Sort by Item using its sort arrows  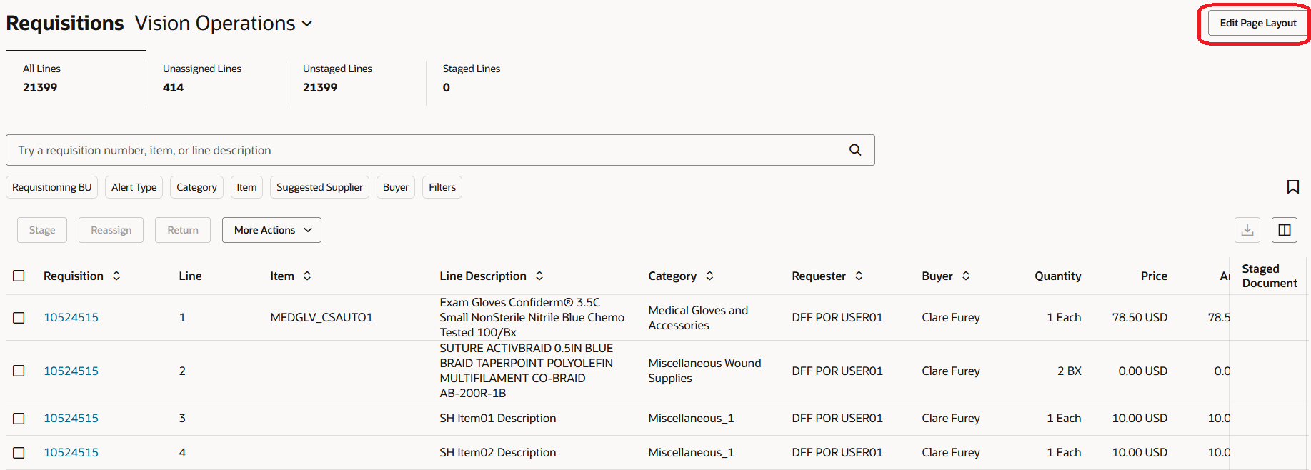point(307,276)
